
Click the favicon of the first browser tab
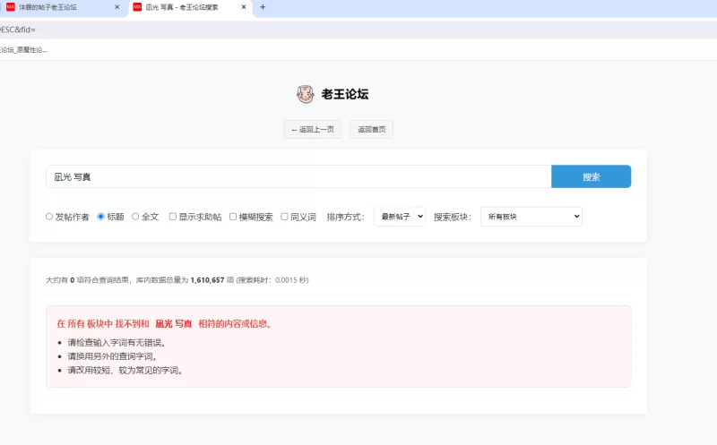[11, 7]
